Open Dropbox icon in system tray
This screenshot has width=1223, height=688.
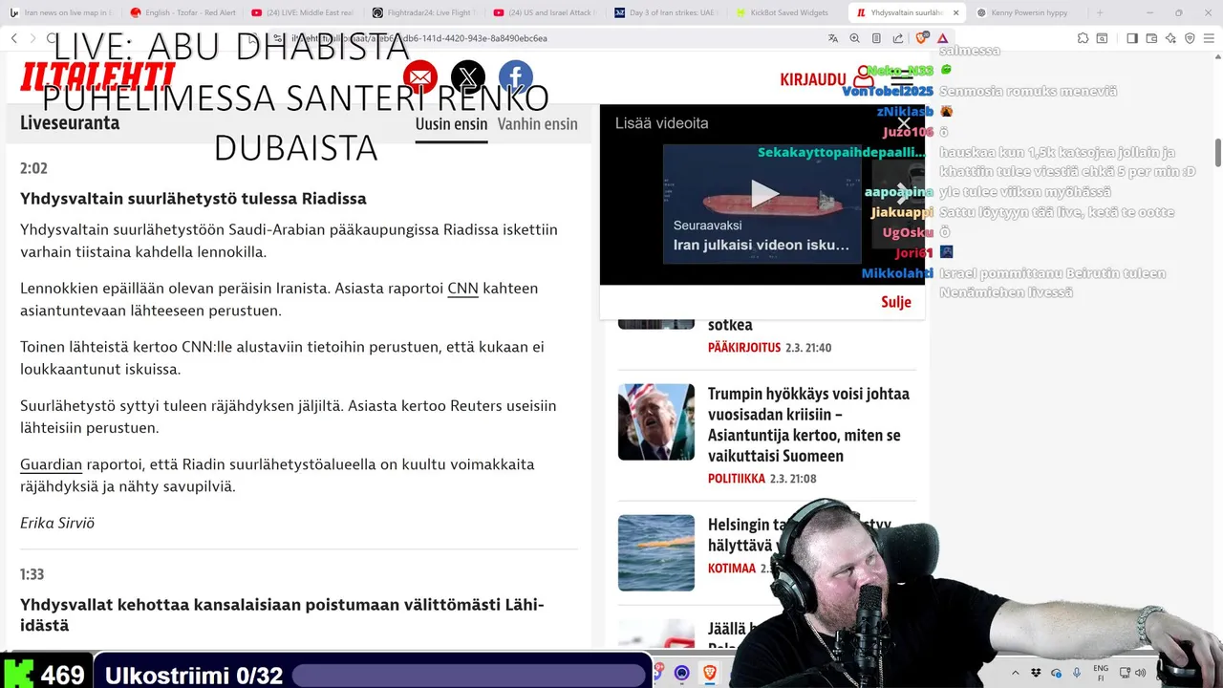click(1037, 674)
